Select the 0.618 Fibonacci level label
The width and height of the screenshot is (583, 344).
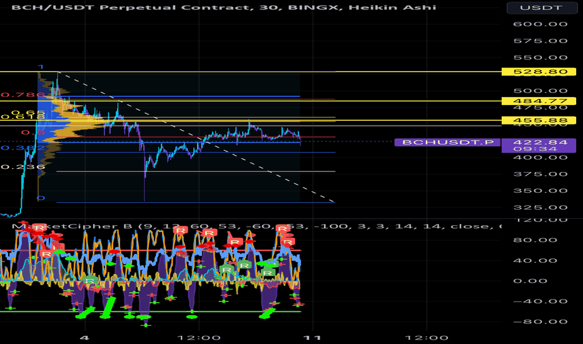(23, 117)
